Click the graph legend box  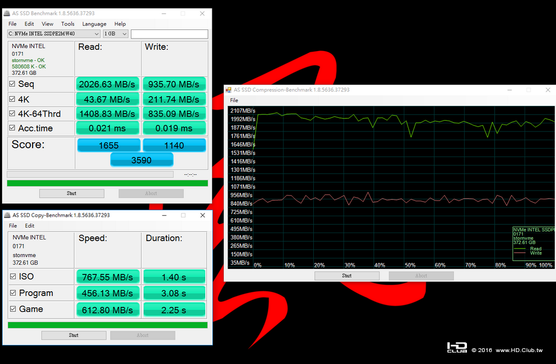coord(534,244)
